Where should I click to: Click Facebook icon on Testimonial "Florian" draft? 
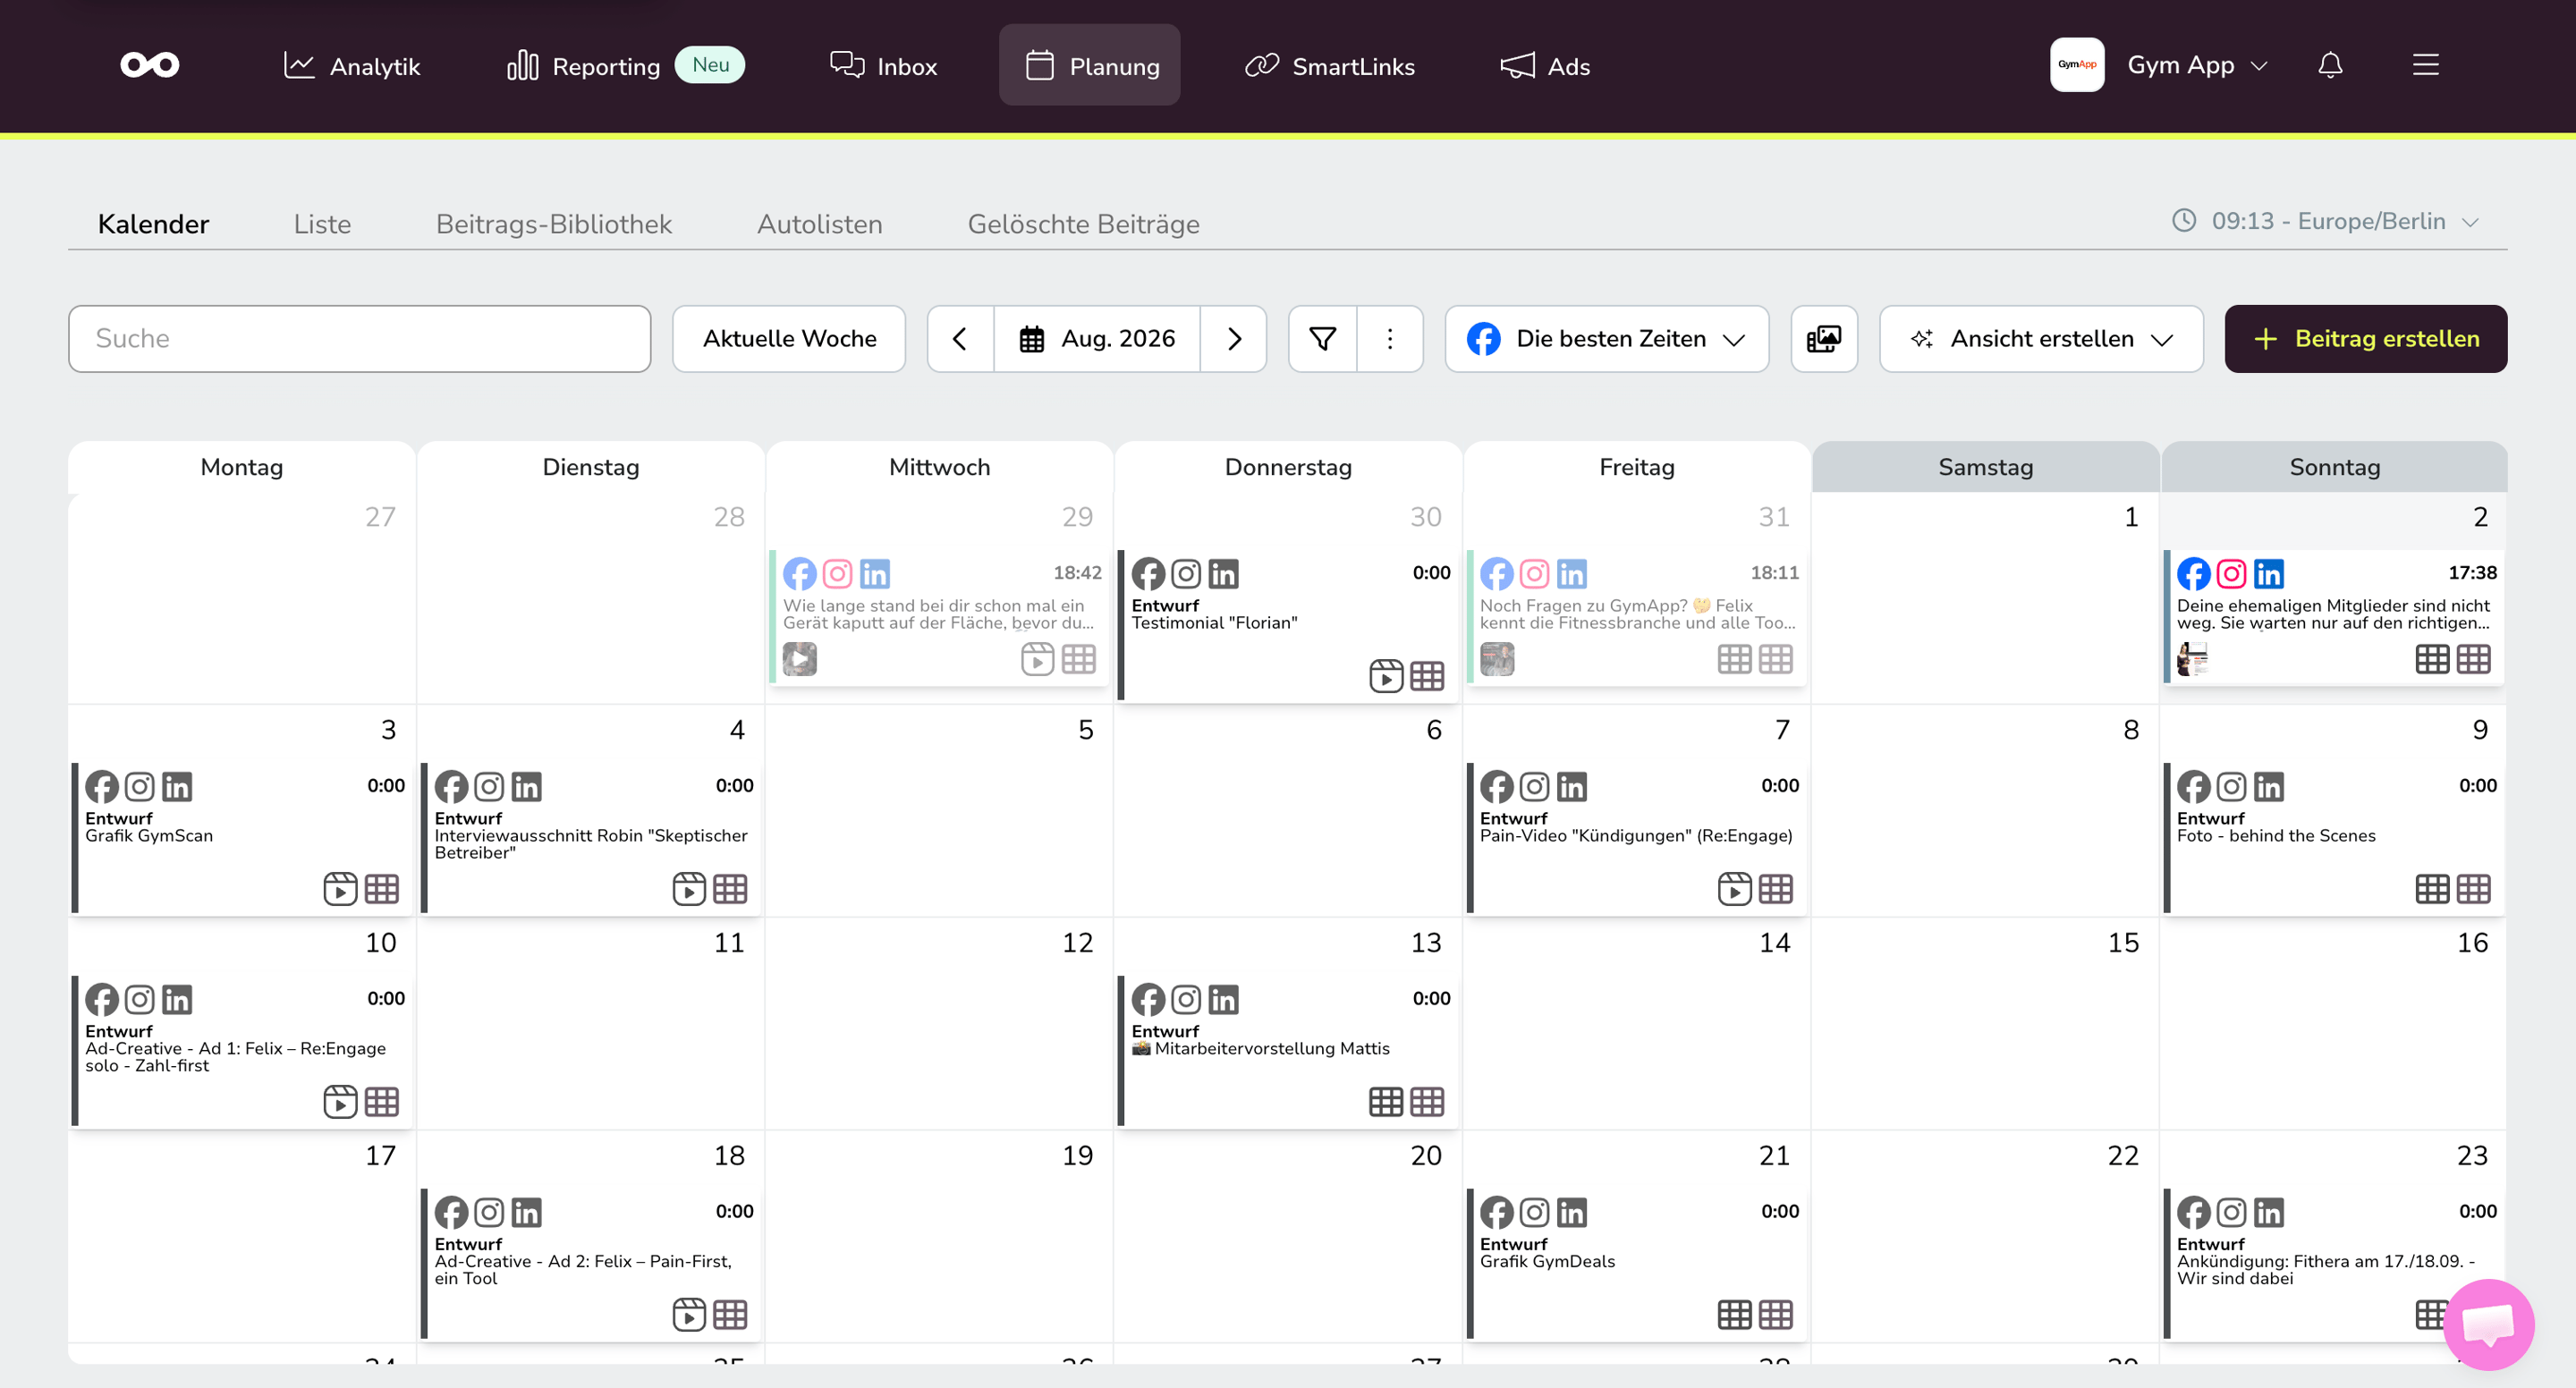click(x=1148, y=574)
